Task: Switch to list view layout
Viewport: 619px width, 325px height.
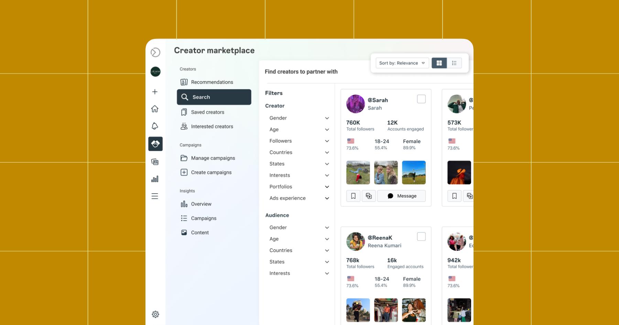Action: point(454,63)
